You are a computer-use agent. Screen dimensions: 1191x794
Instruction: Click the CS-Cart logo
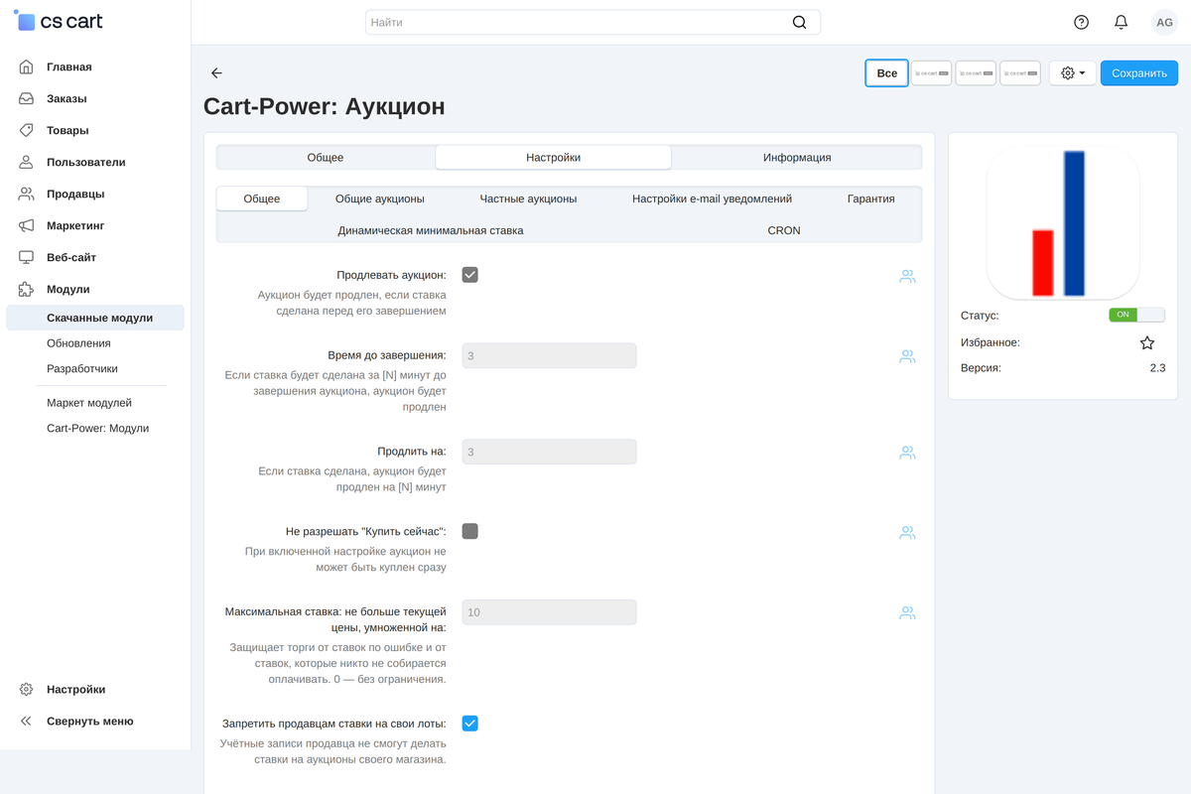[x=60, y=21]
